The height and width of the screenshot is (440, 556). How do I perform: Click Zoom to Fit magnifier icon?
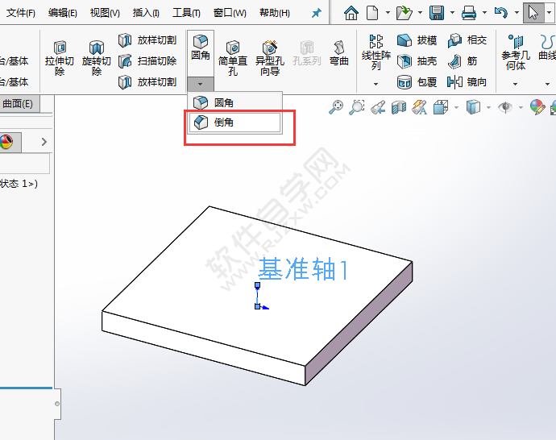click(336, 106)
